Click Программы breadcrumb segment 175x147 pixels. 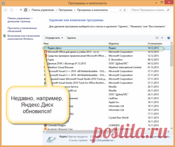[x=65, y=10]
